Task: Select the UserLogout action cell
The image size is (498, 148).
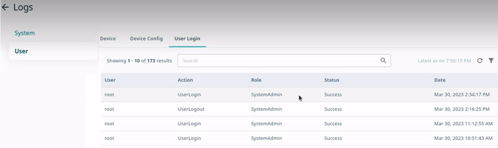Action: [191, 109]
